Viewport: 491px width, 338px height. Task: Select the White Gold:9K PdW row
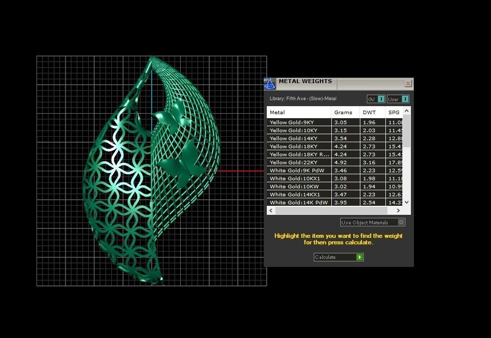click(x=335, y=170)
